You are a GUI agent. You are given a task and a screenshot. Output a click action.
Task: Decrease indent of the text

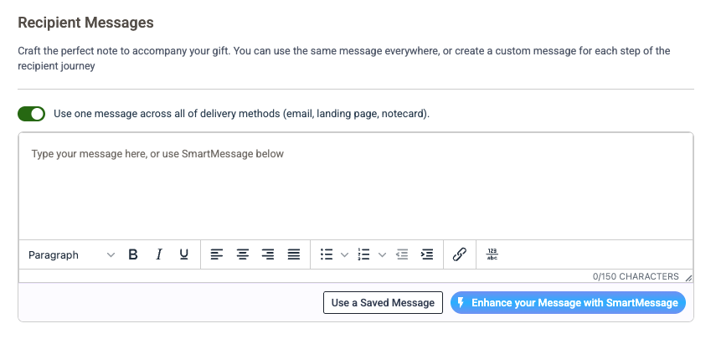tap(402, 254)
